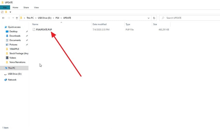The height and width of the screenshot is (129, 220).
Task: Select UPDATE in the address breadcrumb
Action: [67, 18]
